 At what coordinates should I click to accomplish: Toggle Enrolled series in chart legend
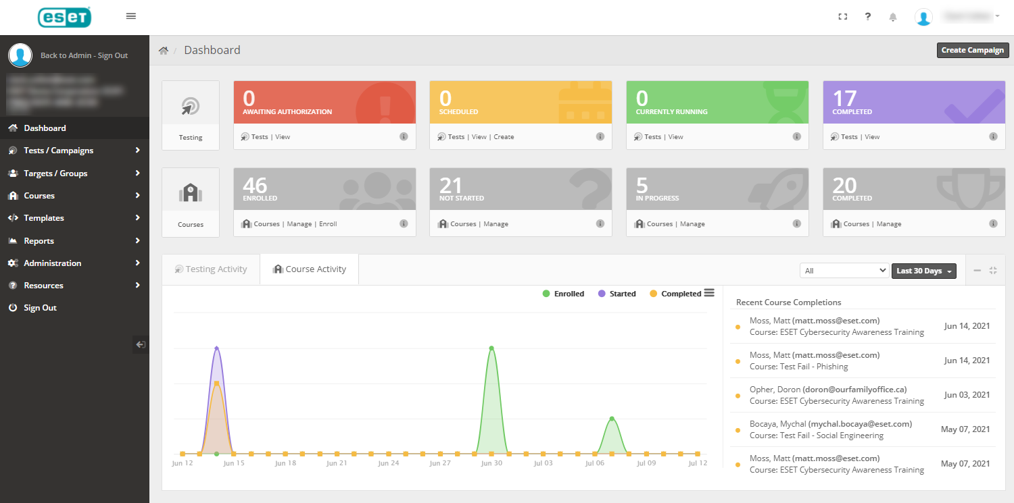point(563,294)
